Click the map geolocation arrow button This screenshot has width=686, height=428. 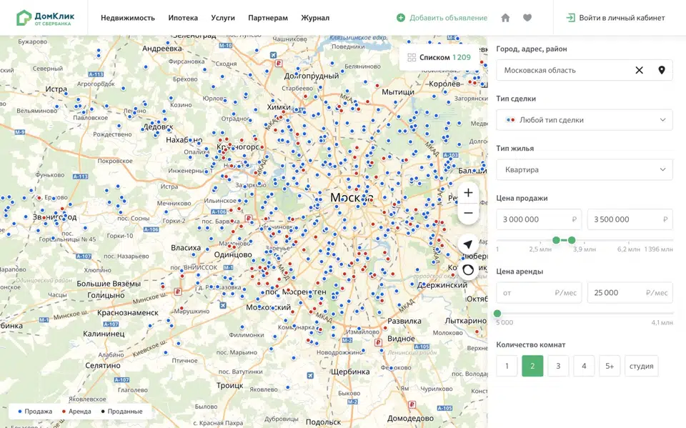pyautogui.click(x=467, y=244)
